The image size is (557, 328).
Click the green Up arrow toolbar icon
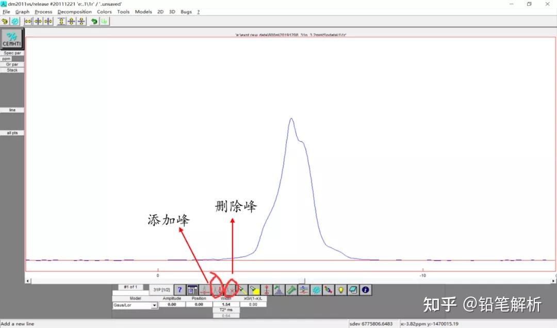point(104,21)
